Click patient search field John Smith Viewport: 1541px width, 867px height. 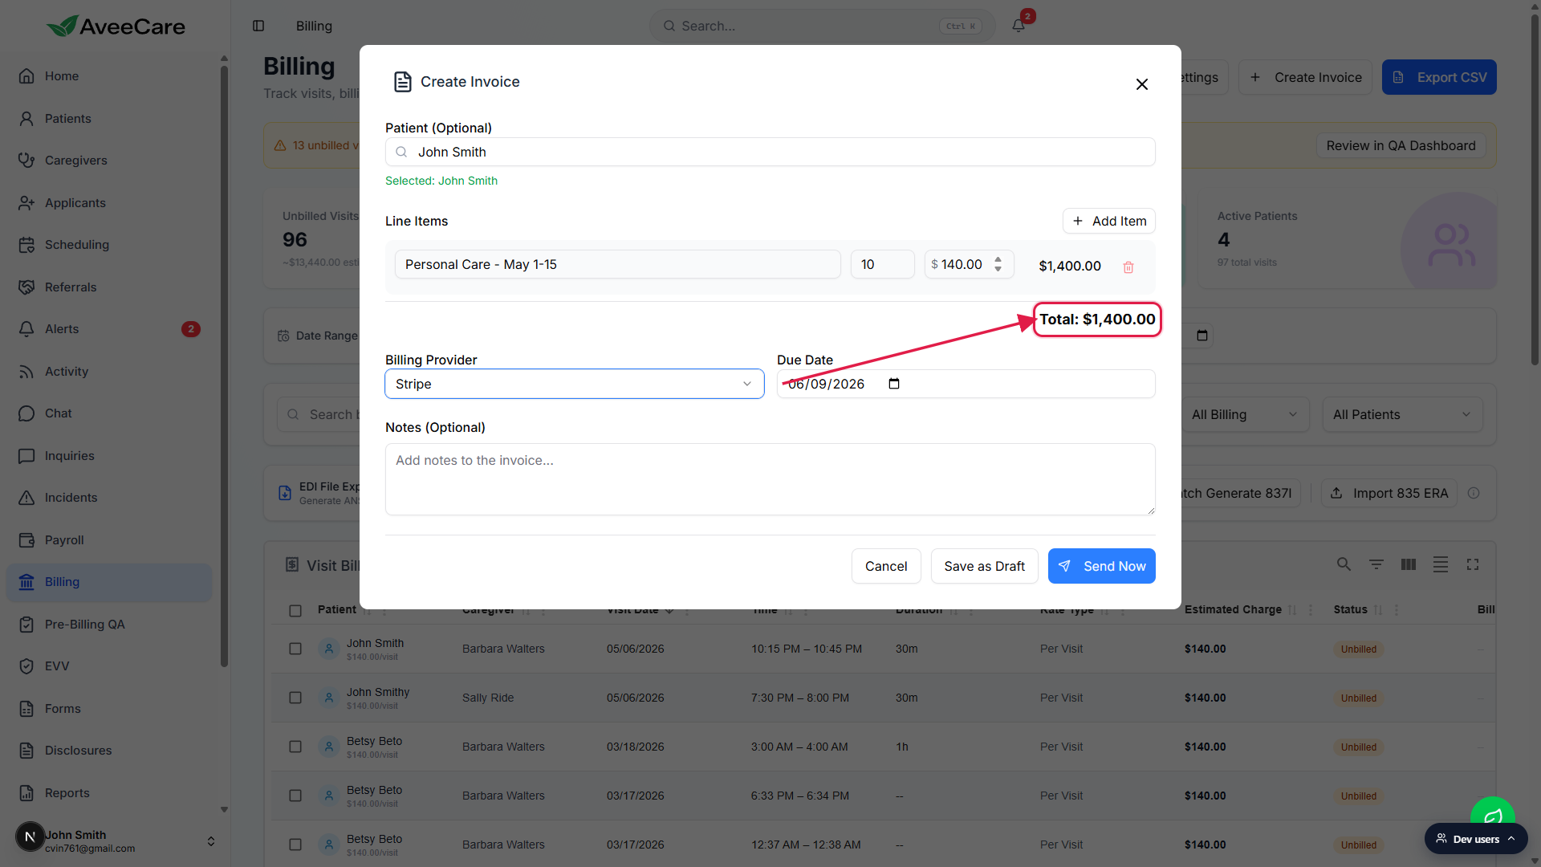[770, 152]
